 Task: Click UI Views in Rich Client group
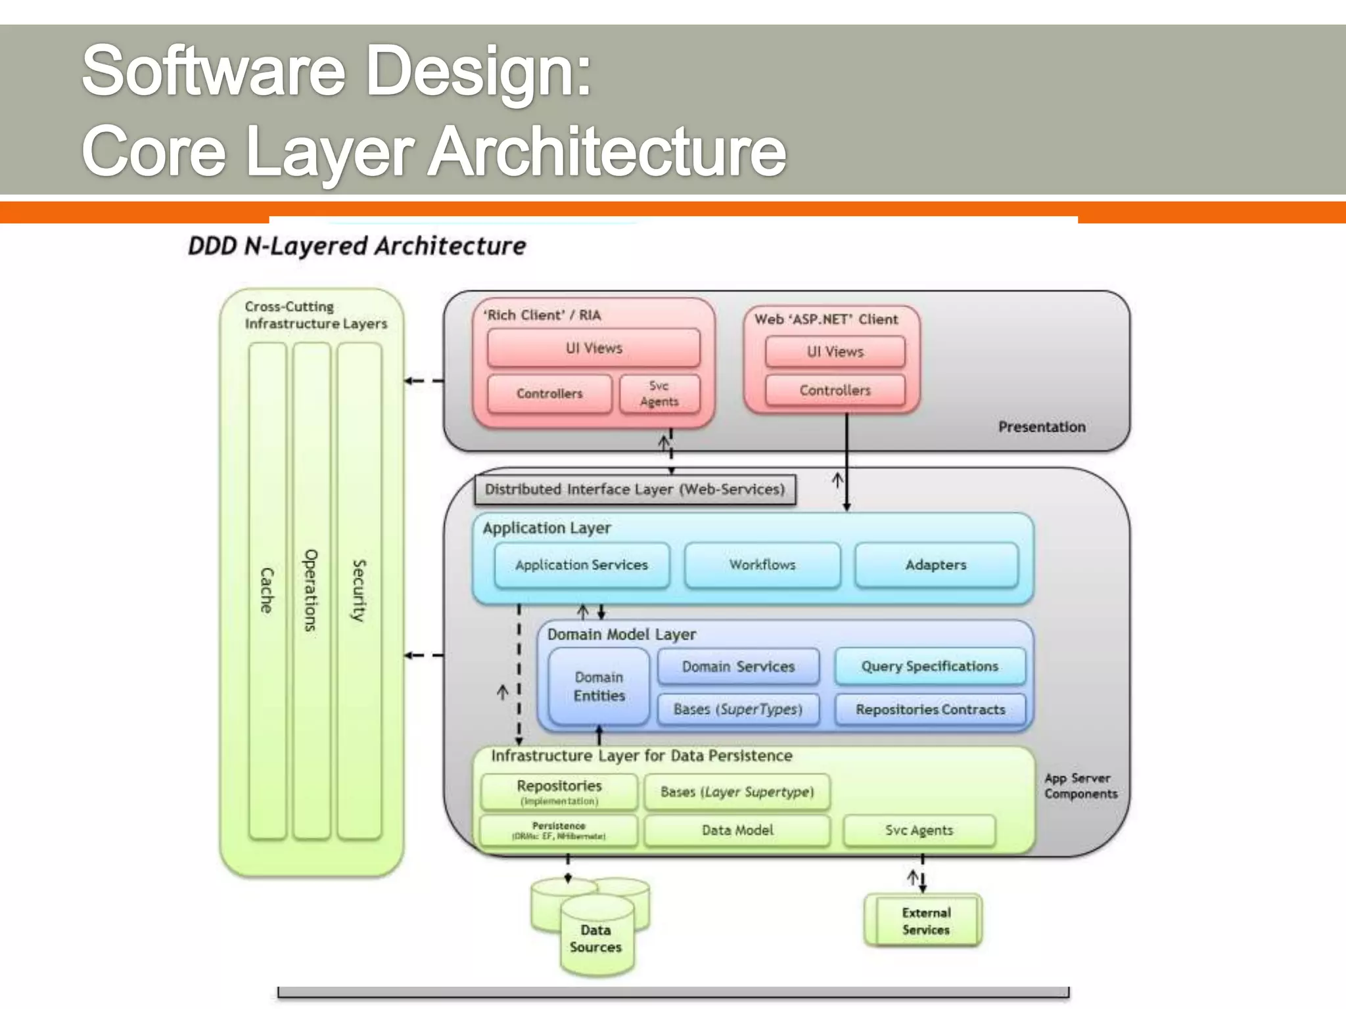(593, 348)
